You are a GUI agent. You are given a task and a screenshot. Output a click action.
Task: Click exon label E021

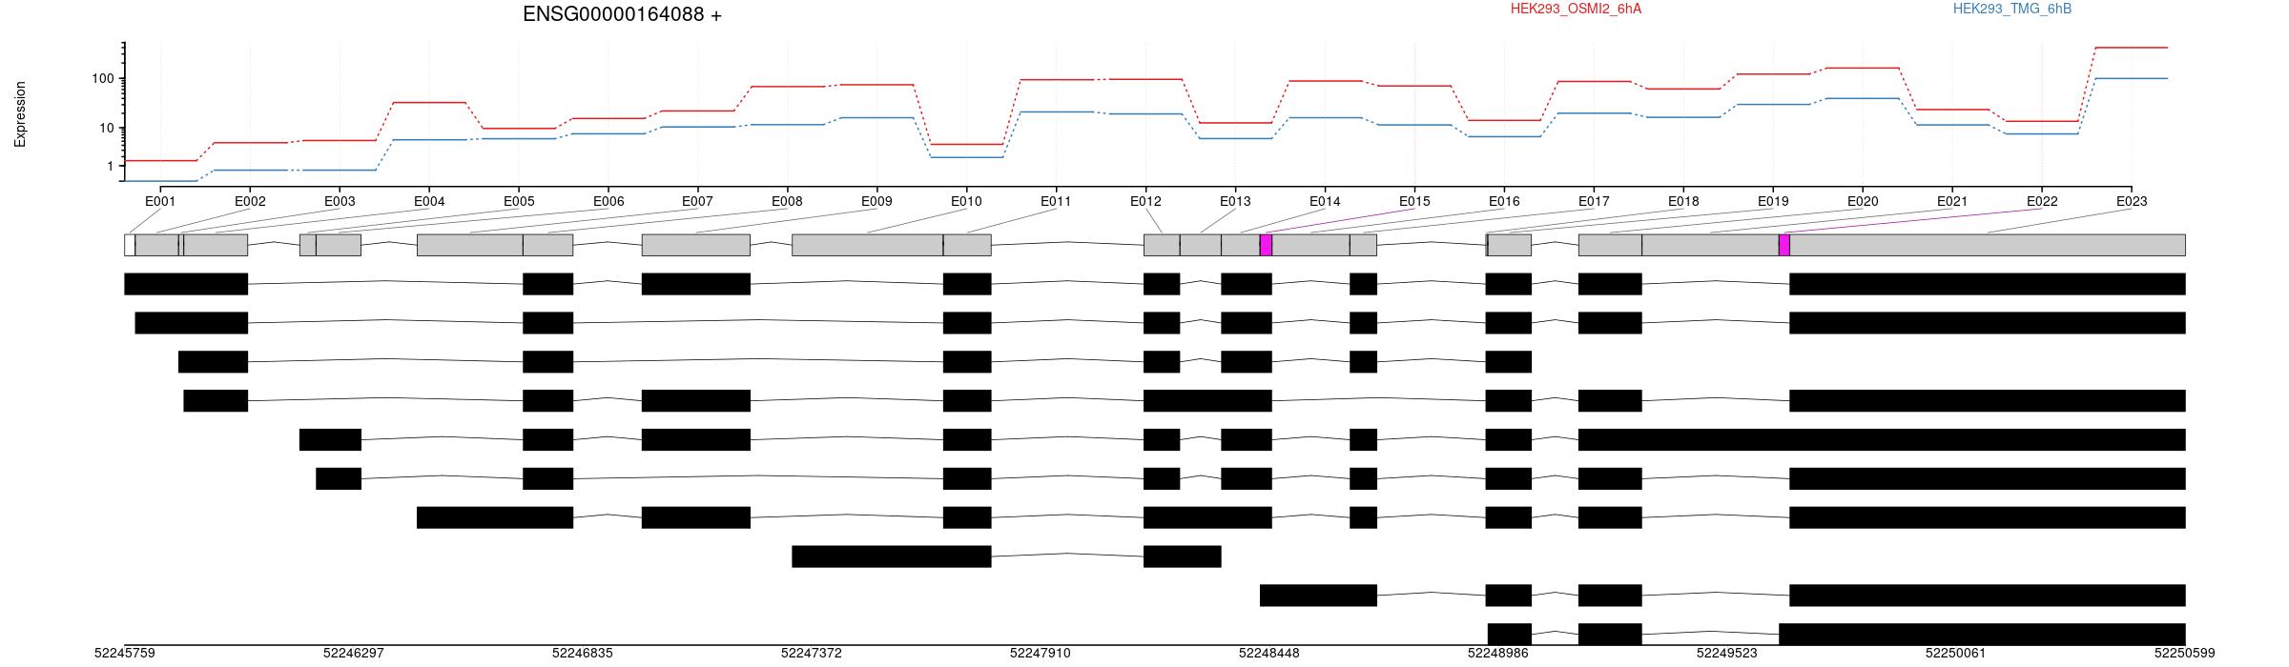click(1952, 201)
